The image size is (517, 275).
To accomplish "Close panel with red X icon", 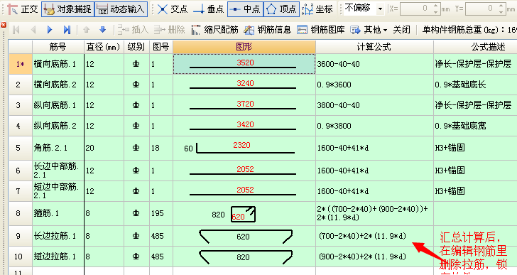I will [4, 25].
